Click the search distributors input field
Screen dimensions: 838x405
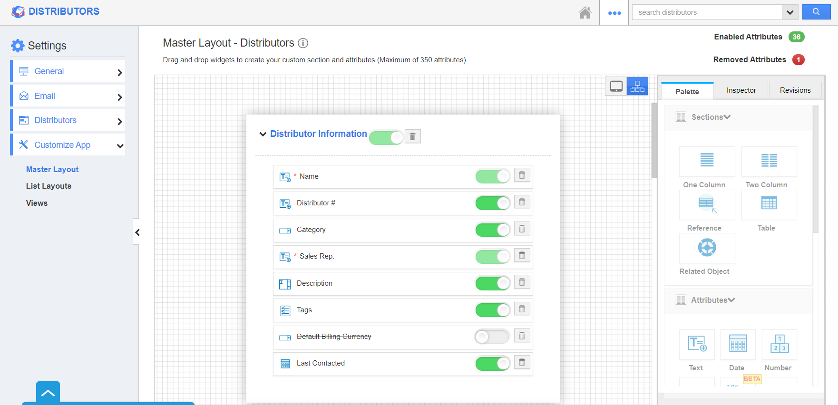point(707,12)
